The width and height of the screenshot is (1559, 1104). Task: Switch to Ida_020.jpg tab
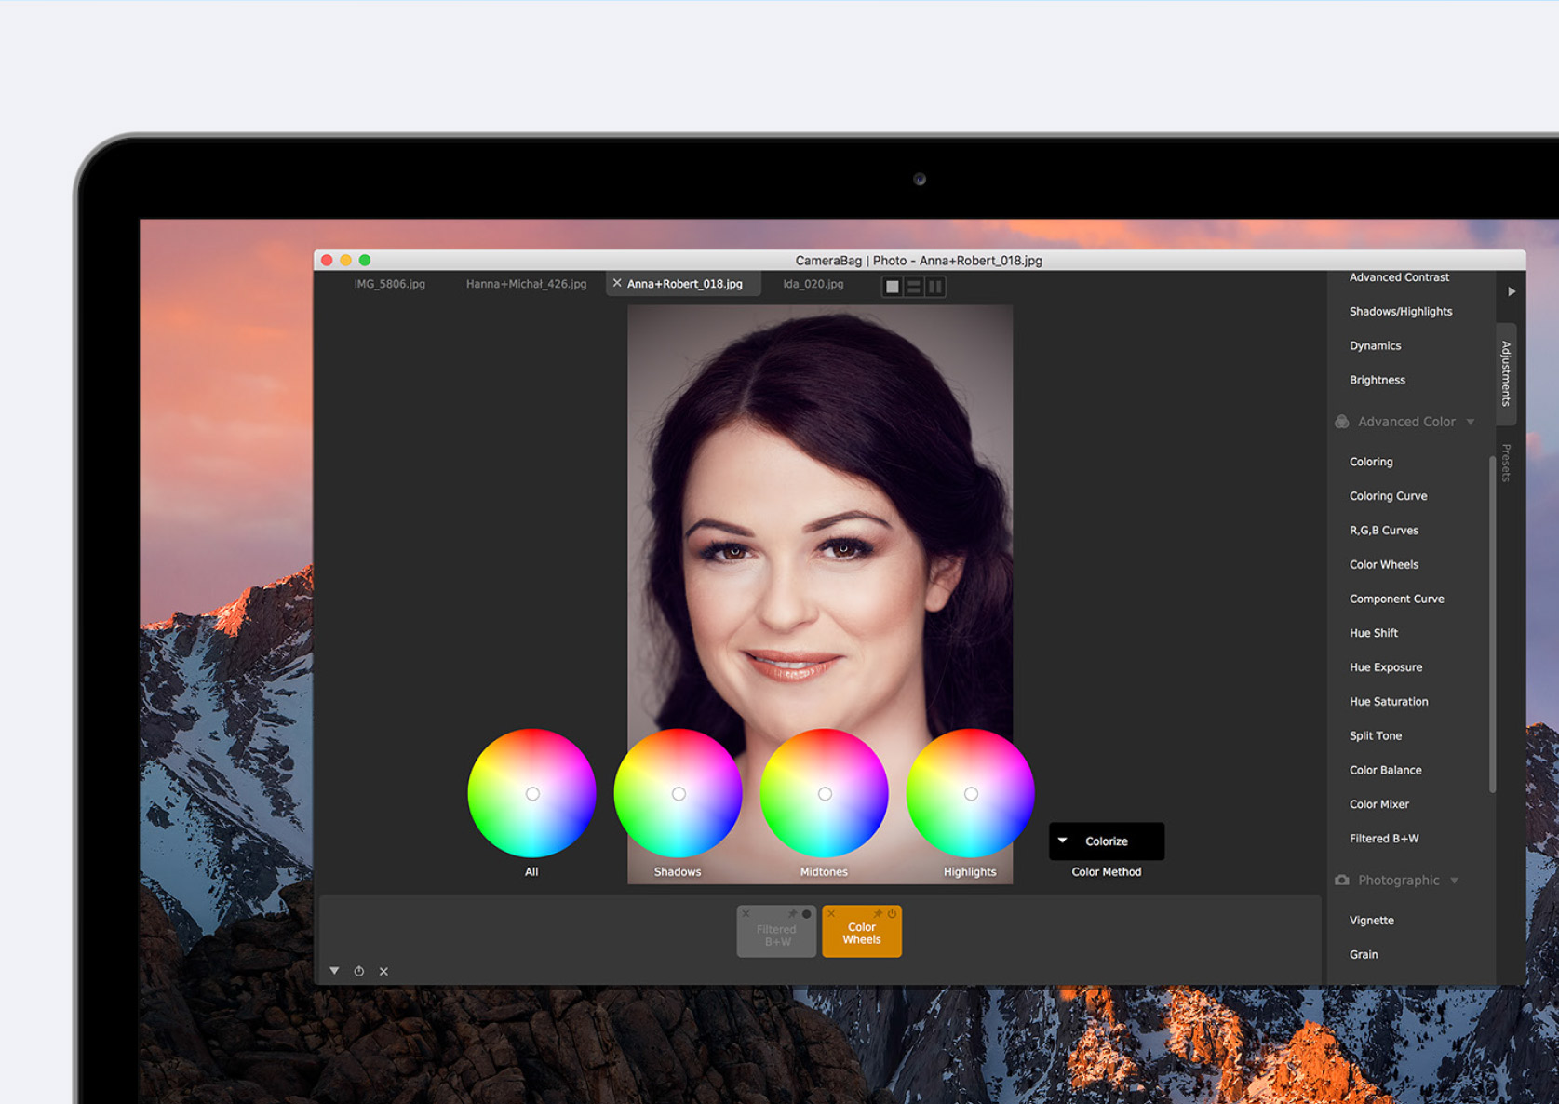(813, 284)
